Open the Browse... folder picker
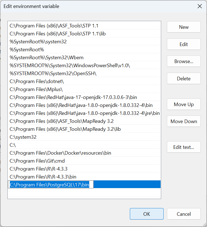Viewport: 207px width, 227px height. (184, 61)
